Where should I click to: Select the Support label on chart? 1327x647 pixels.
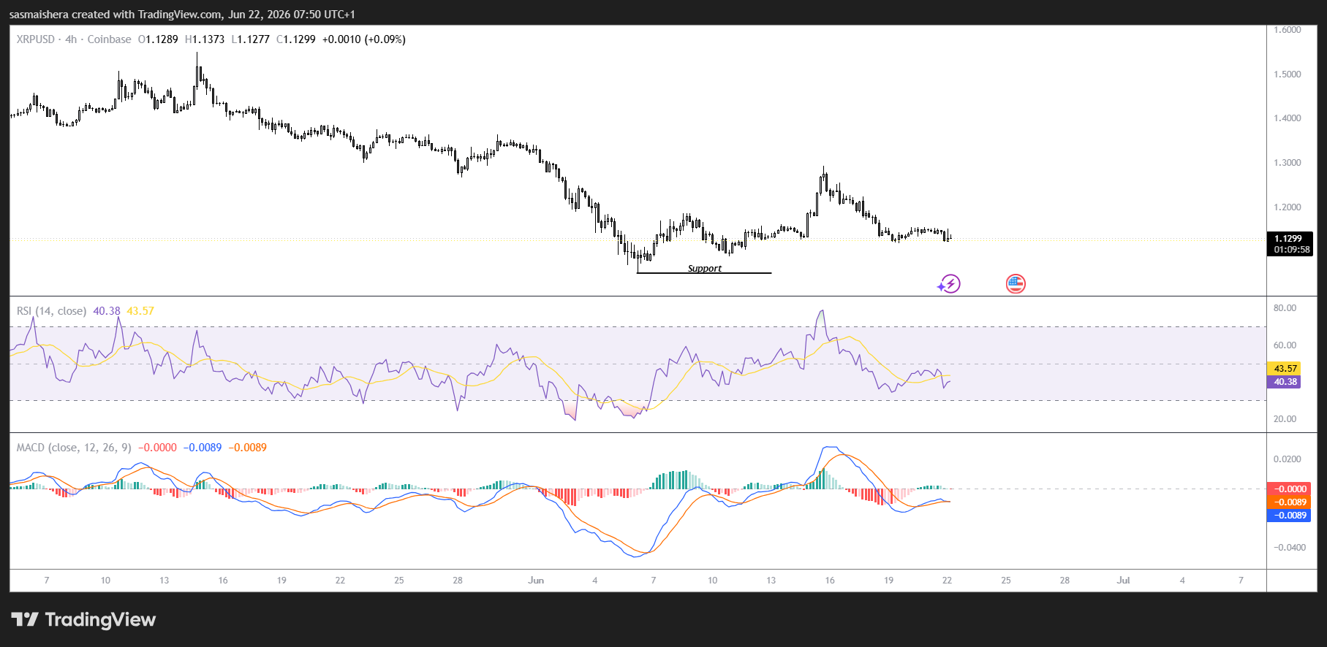705,268
